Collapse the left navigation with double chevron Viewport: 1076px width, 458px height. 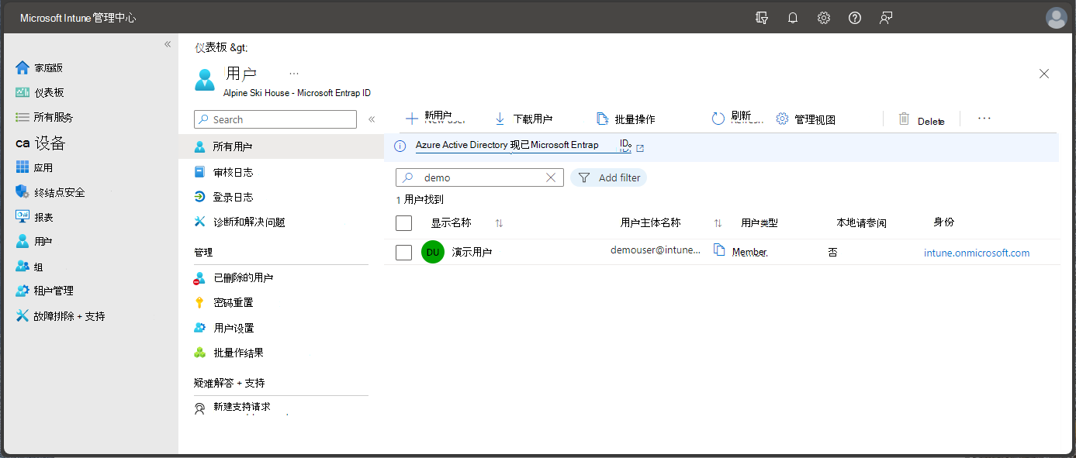point(168,44)
